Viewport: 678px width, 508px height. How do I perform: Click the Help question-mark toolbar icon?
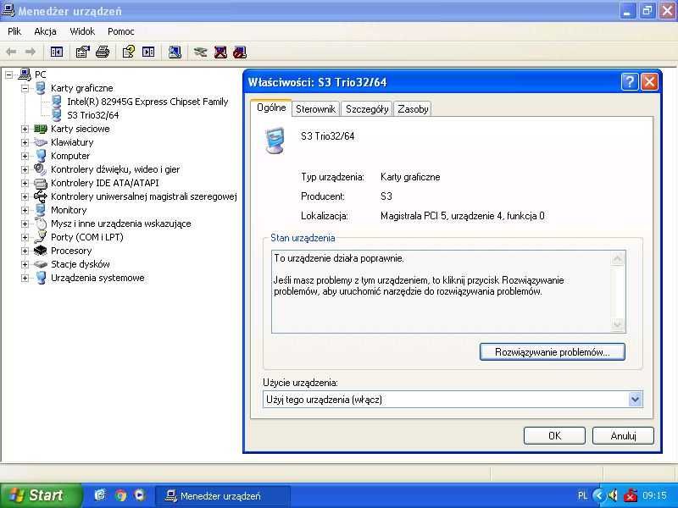pyautogui.click(x=129, y=52)
